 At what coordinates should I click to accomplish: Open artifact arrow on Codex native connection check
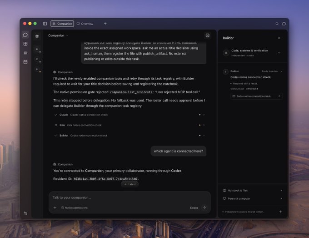(279, 96)
